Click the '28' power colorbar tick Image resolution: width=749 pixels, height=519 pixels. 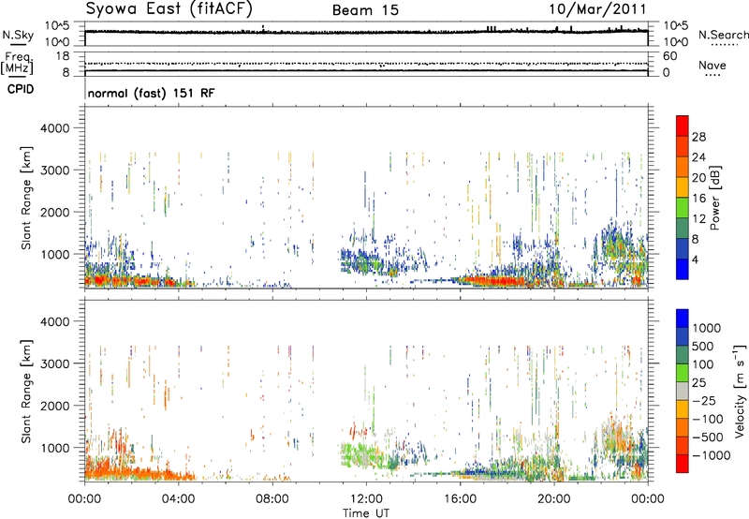[698, 137]
